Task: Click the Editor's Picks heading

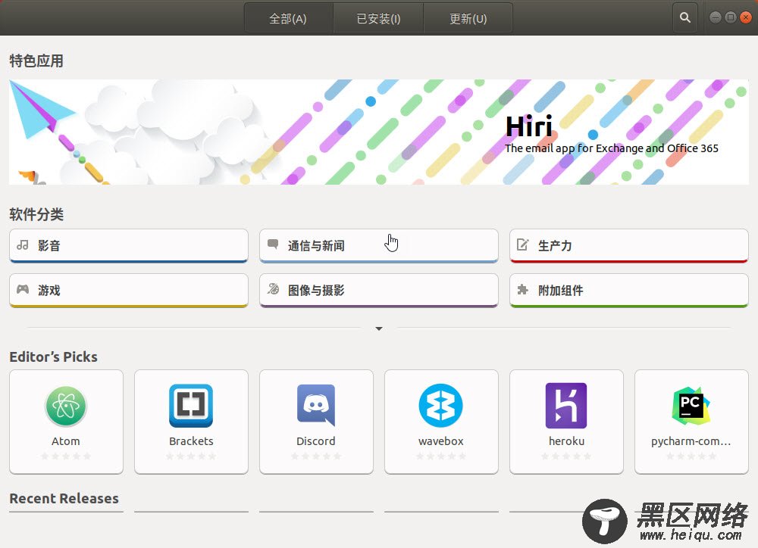Action: (53, 357)
